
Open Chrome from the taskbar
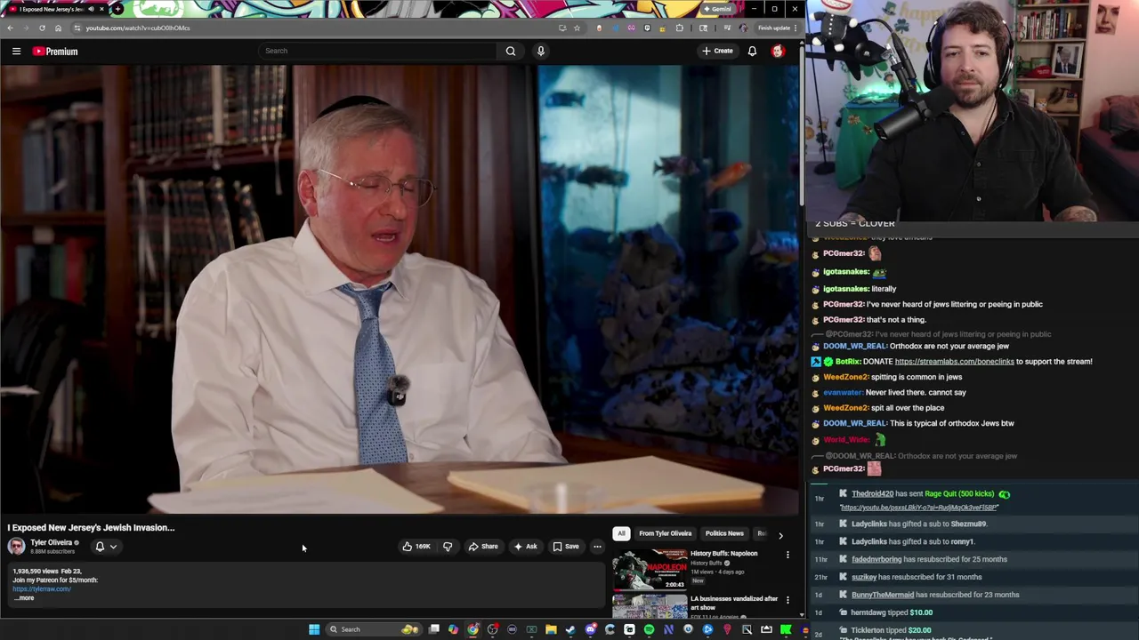473,629
